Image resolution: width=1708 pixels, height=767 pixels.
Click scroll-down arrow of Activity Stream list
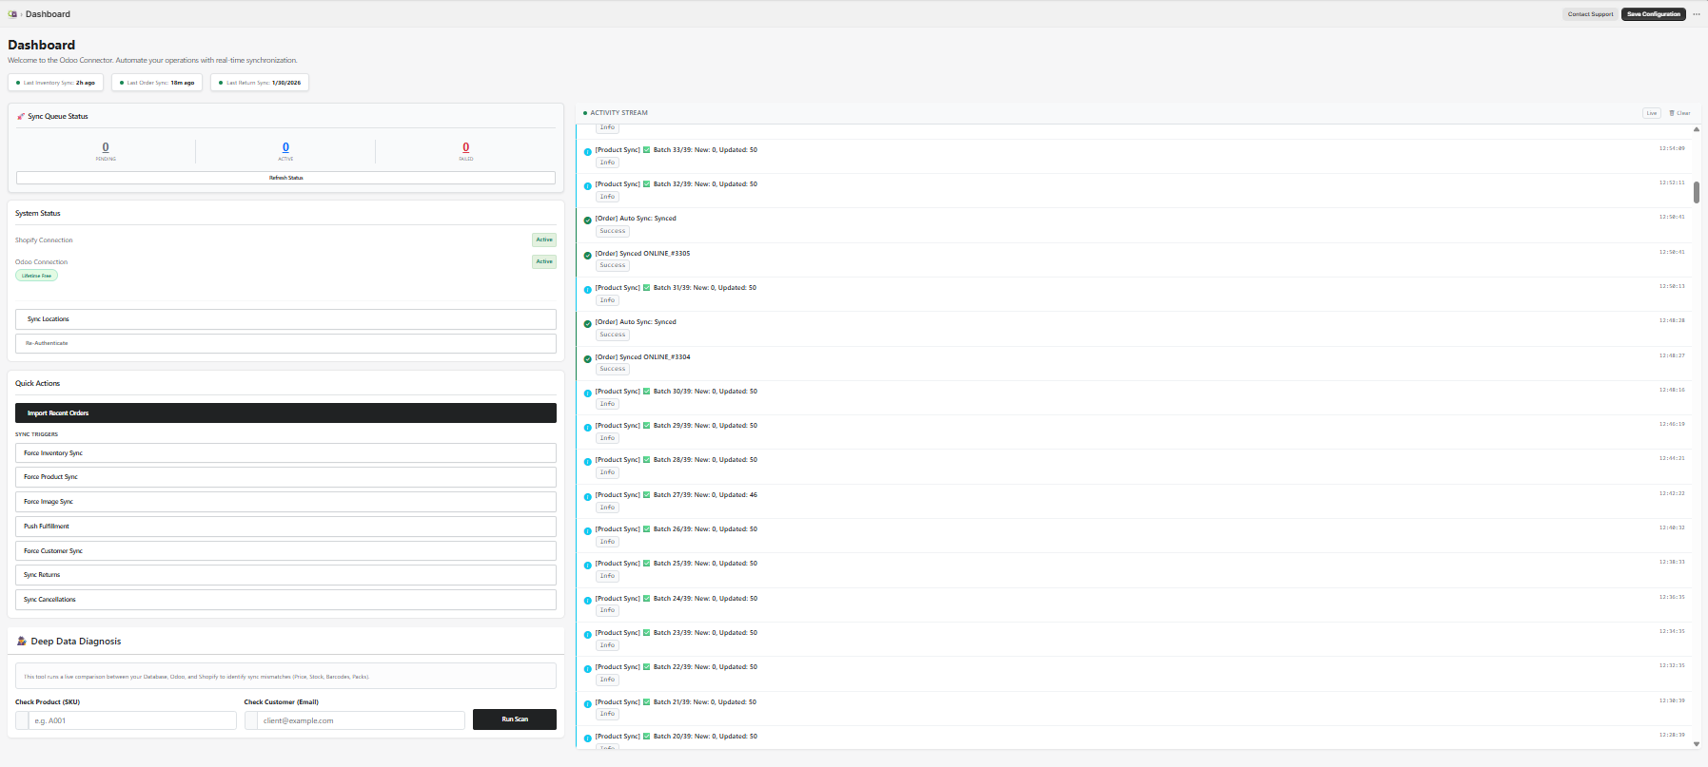[x=1696, y=743]
